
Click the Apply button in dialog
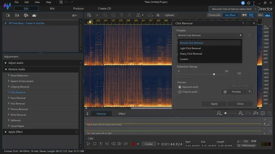[x=214, y=104]
